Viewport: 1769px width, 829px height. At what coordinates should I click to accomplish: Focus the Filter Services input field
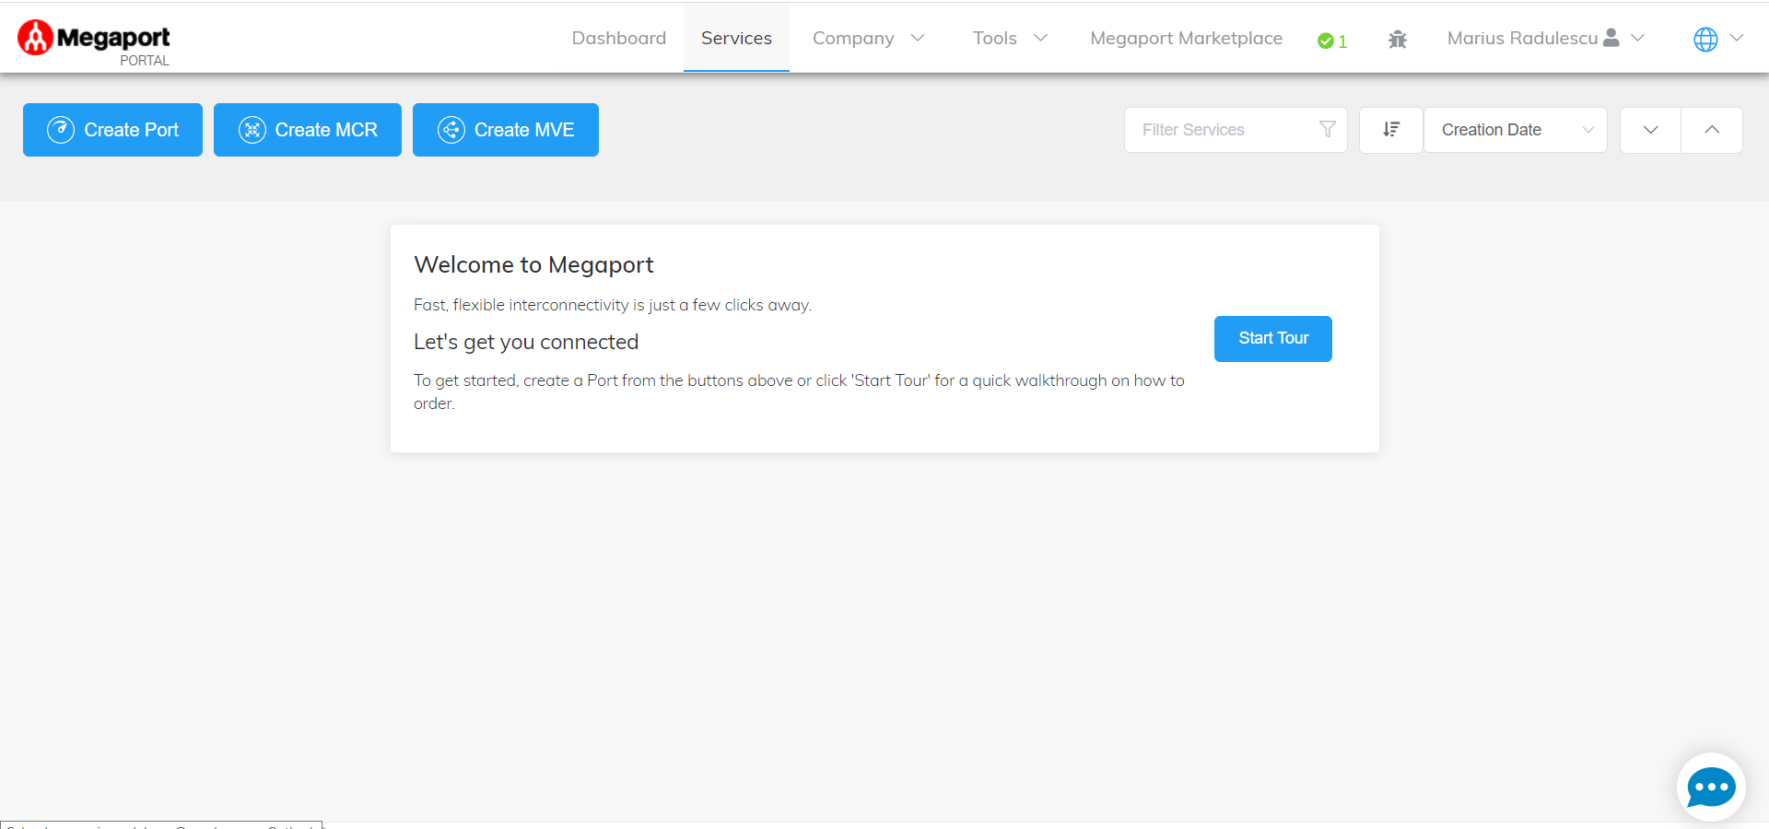[x=1236, y=130]
